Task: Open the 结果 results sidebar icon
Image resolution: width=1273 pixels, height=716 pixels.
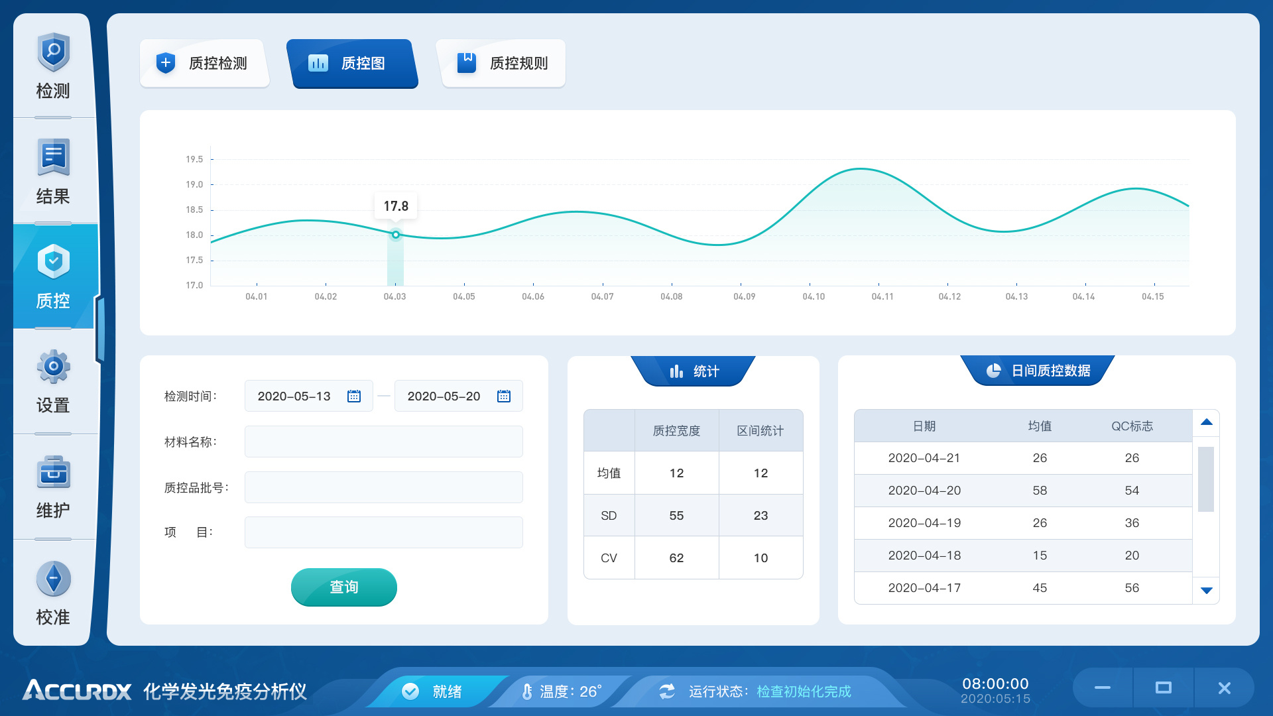Action: [53, 158]
